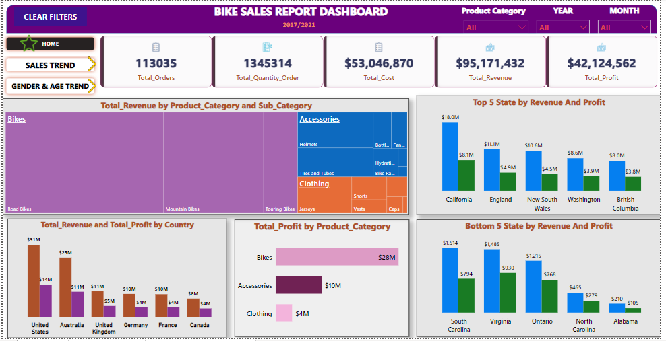Click the clipboard icon above Total_Orders
This screenshot has height=341, width=666.
156,48
